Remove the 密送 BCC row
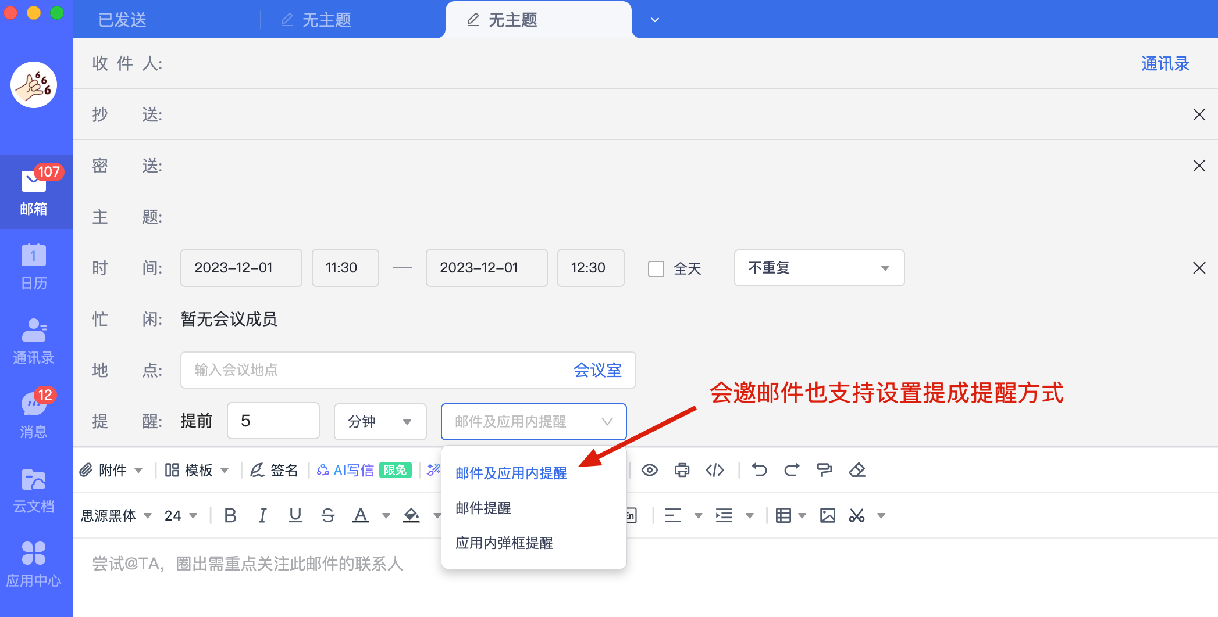Screen dimensions: 1218x617 (x=1199, y=166)
